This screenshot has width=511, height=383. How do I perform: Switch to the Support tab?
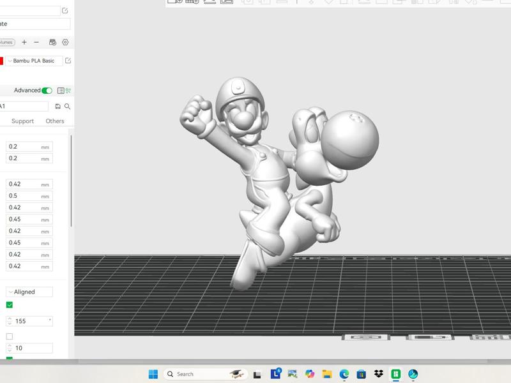point(22,121)
